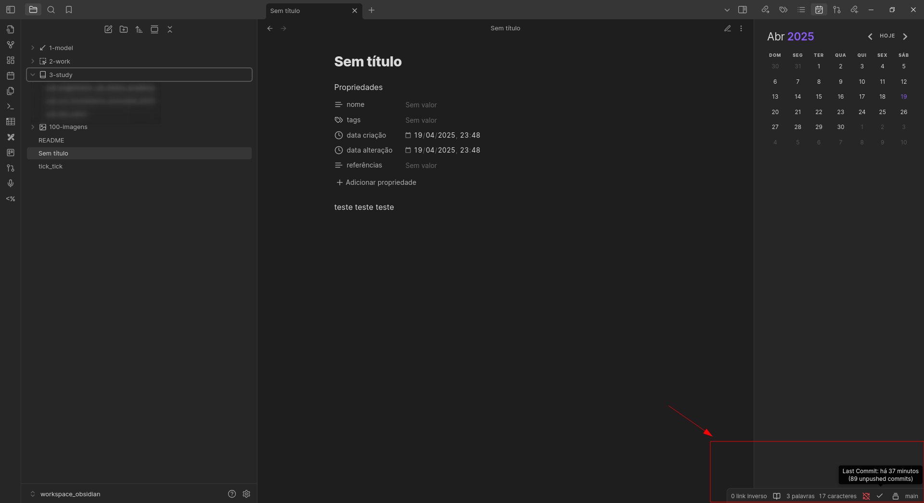Open the tick_tick note
This screenshot has width=924, height=503.
[139, 166]
